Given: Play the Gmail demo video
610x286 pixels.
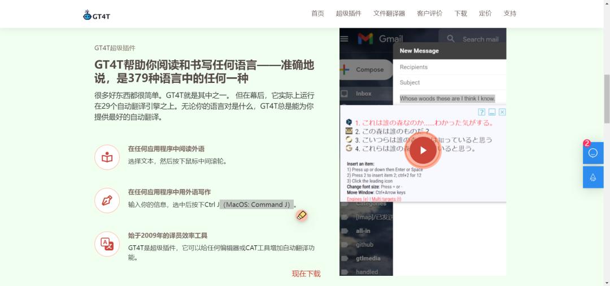Looking at the screenshot, I should pos(423,151).
